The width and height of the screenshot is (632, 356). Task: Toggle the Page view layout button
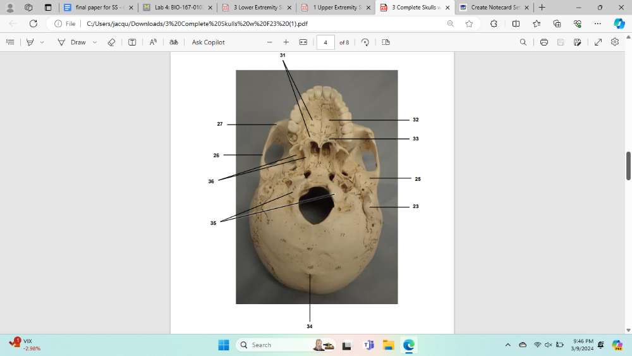point(386,42)
